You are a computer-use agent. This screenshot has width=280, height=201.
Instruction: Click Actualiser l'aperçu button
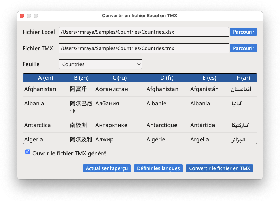(107, 168)
